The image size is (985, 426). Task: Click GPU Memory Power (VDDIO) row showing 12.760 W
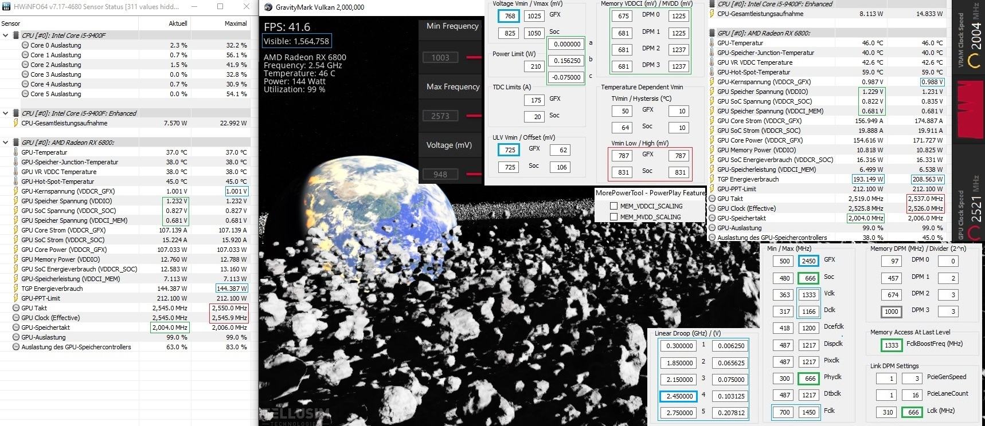point(125,259)
